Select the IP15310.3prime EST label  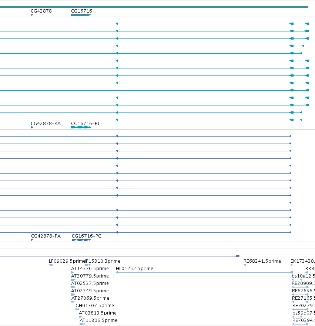(x=103, y=261)
